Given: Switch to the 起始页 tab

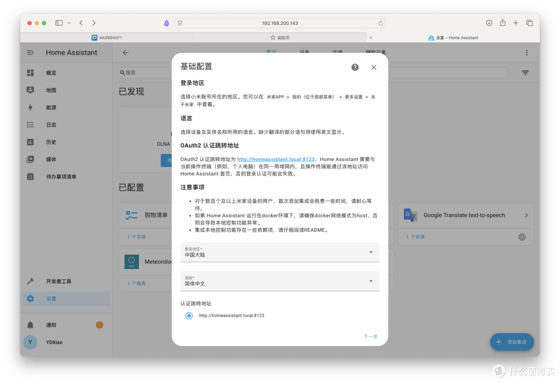Looking at the screenshot, I should click(279, 37).
